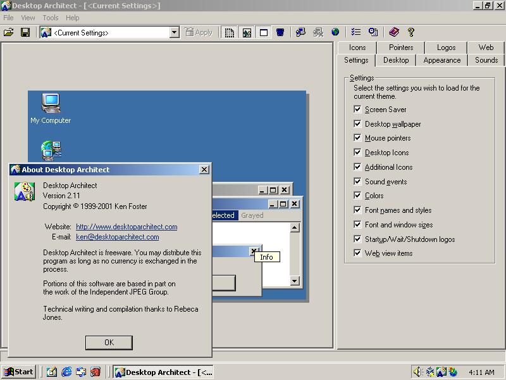This screenshot has width=506, height=380.
Task: Click the checklist icon in the toolbar
Action: 356,32
